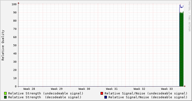Click the Week 28 axis label
The height and width of the screenshot is (101, 192).
[29, 89]
